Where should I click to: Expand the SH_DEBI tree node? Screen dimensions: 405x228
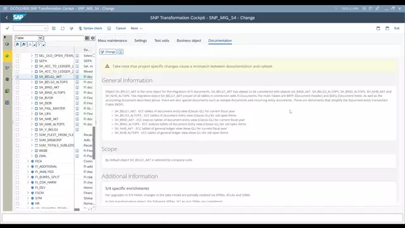pos(32,103)
